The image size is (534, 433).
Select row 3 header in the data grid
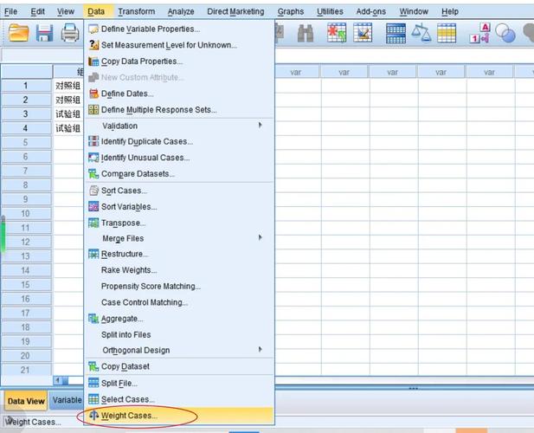coord(25,113)
